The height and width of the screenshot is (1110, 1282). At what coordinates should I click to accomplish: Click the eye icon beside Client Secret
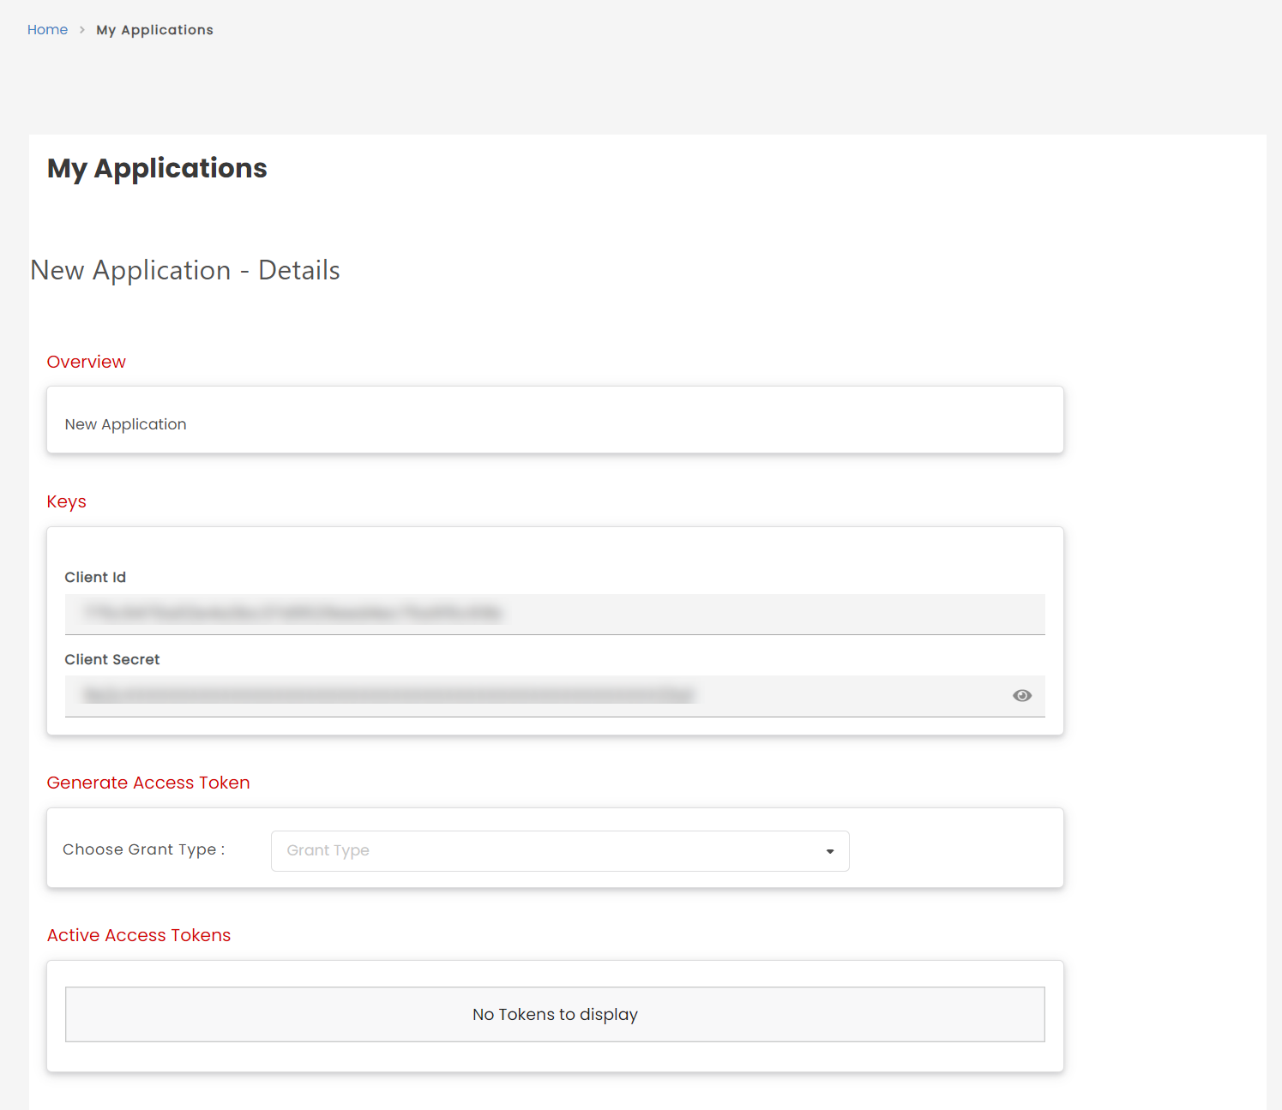click(1022, 695)
